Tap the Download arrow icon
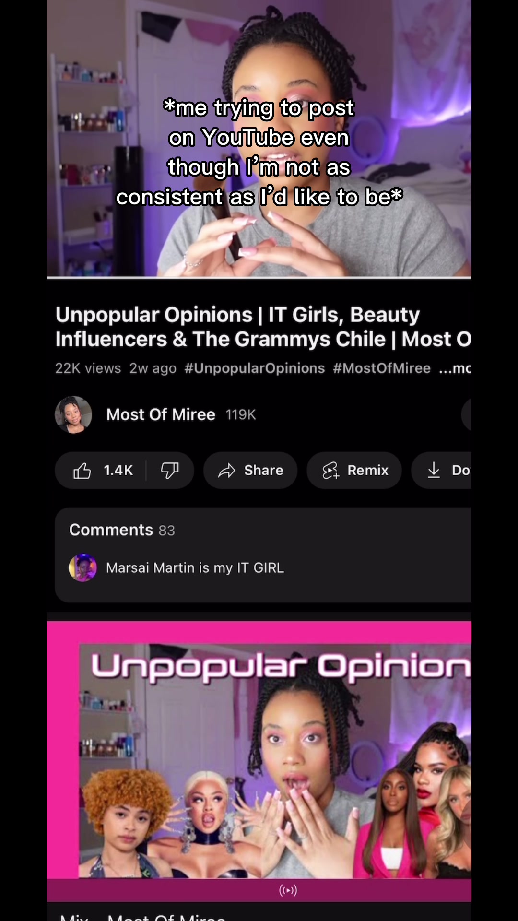Screen dimensions: 518x921 pos(434,471)
